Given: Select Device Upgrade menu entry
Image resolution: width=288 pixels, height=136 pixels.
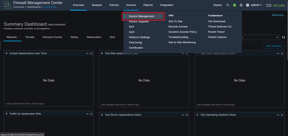Looking at the screenshot, I should [139, 21].
